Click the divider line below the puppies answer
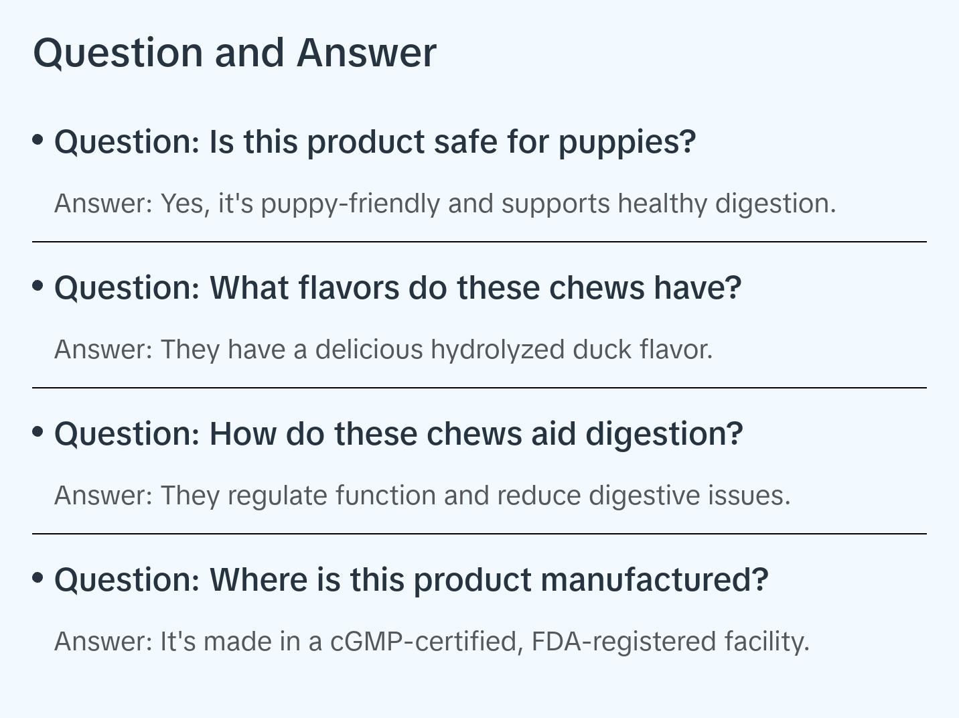The height and width of the screenshot is (718, 959). [x=479, y=242]
